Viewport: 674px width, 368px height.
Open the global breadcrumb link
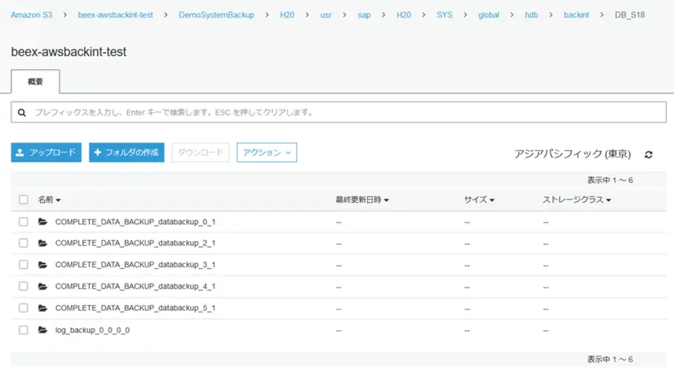point(488,15)
